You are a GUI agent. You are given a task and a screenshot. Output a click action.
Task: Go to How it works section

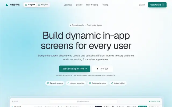point(92,5)
